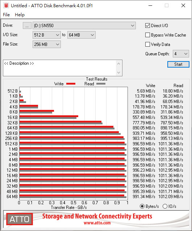Screen dimensions: 192x231
Task: Click the 32 MB row label in chart
Action: pos(12,186)
